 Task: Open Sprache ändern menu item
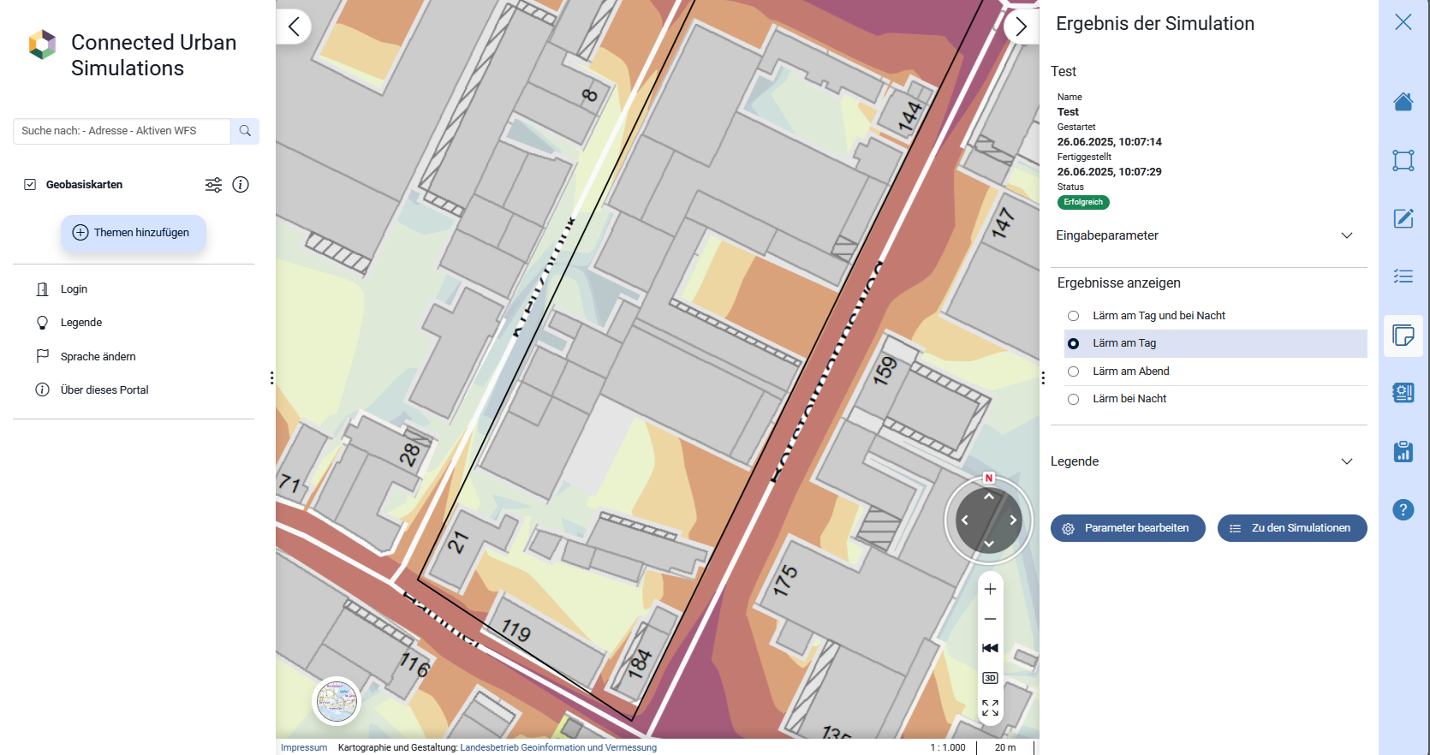pos(98,357)
